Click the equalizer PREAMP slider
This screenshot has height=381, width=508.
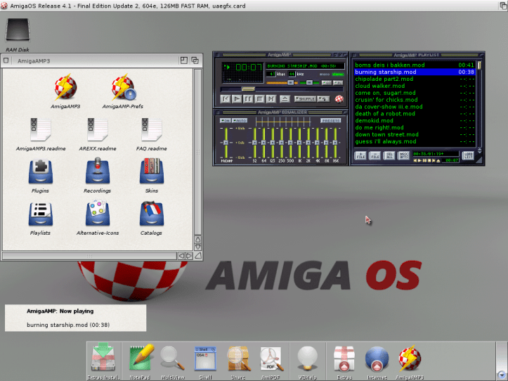coord(225,144)
